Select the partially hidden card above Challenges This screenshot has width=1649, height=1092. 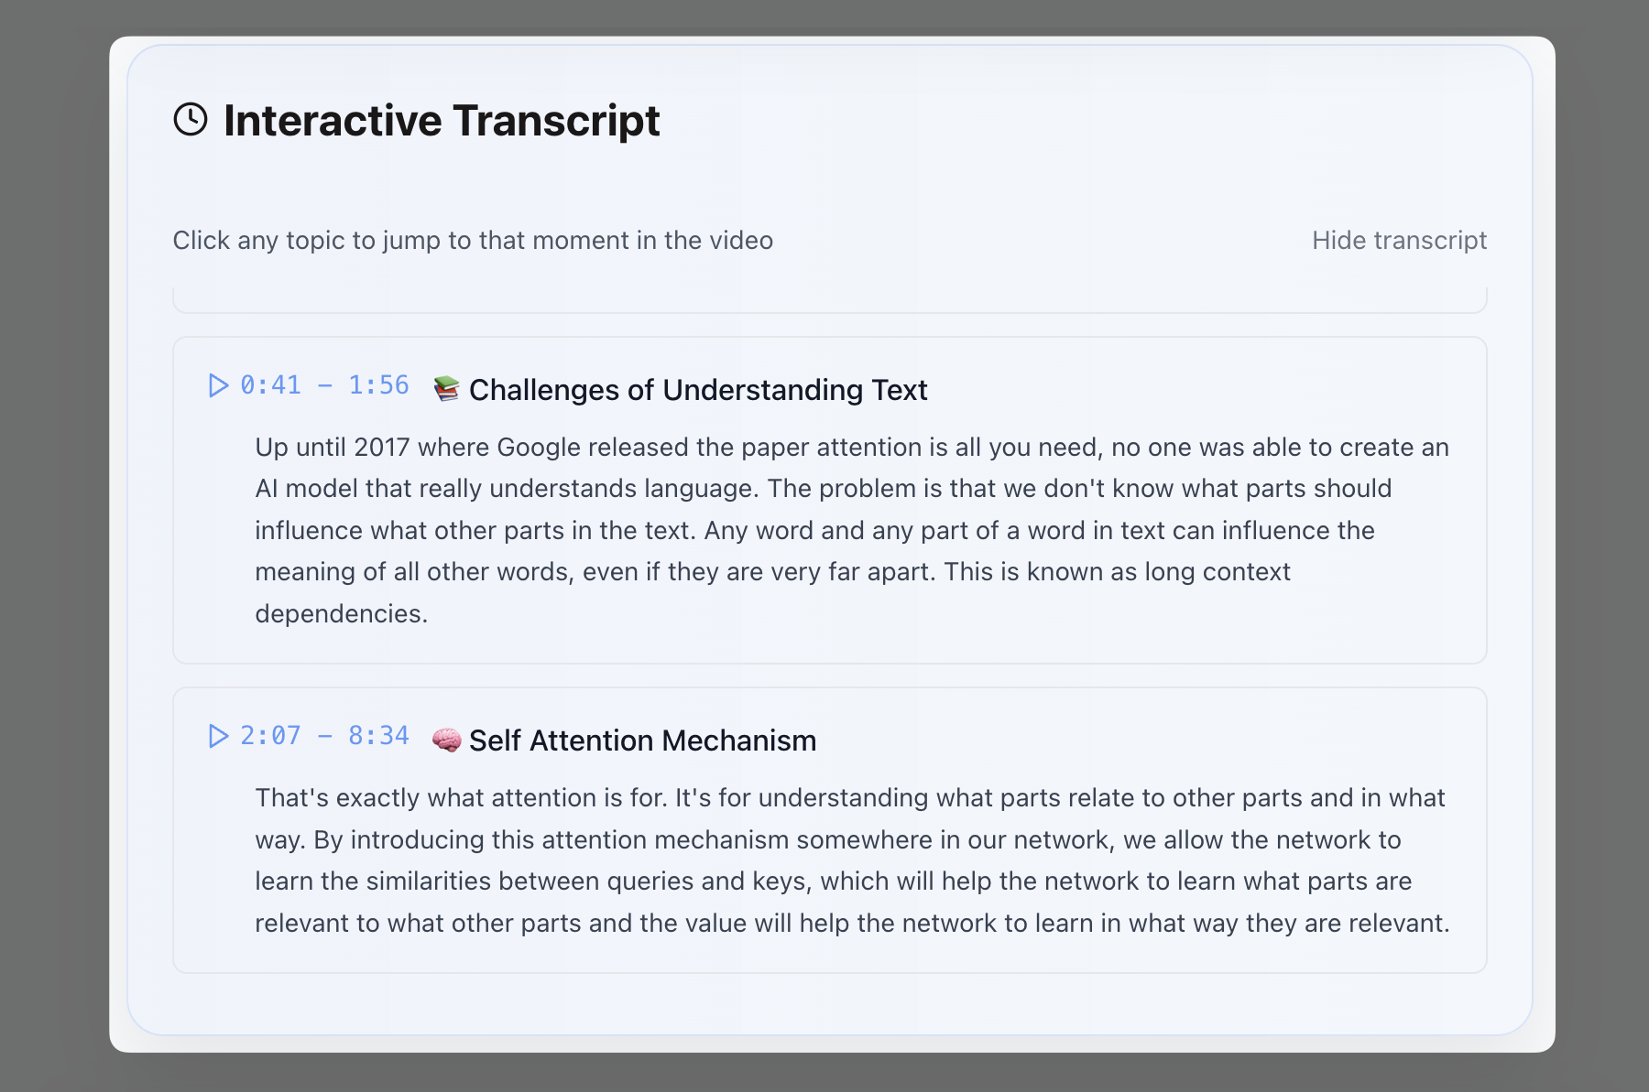click(829, 299)
